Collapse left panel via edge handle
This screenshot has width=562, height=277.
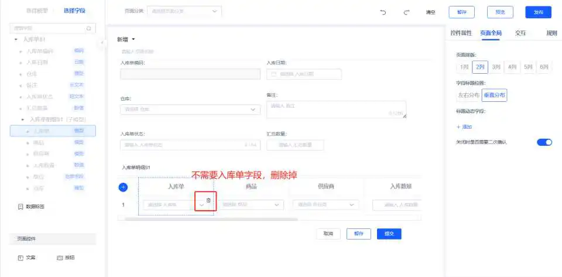point(102,43)
